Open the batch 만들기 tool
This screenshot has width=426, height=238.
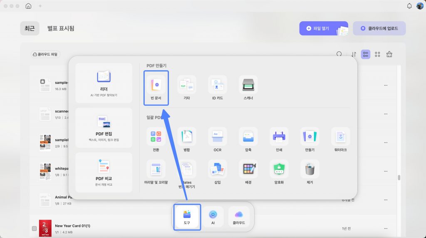310,140
